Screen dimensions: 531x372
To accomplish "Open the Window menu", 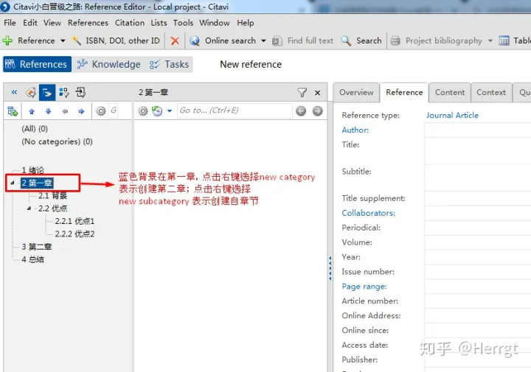I will pos(215,23).
